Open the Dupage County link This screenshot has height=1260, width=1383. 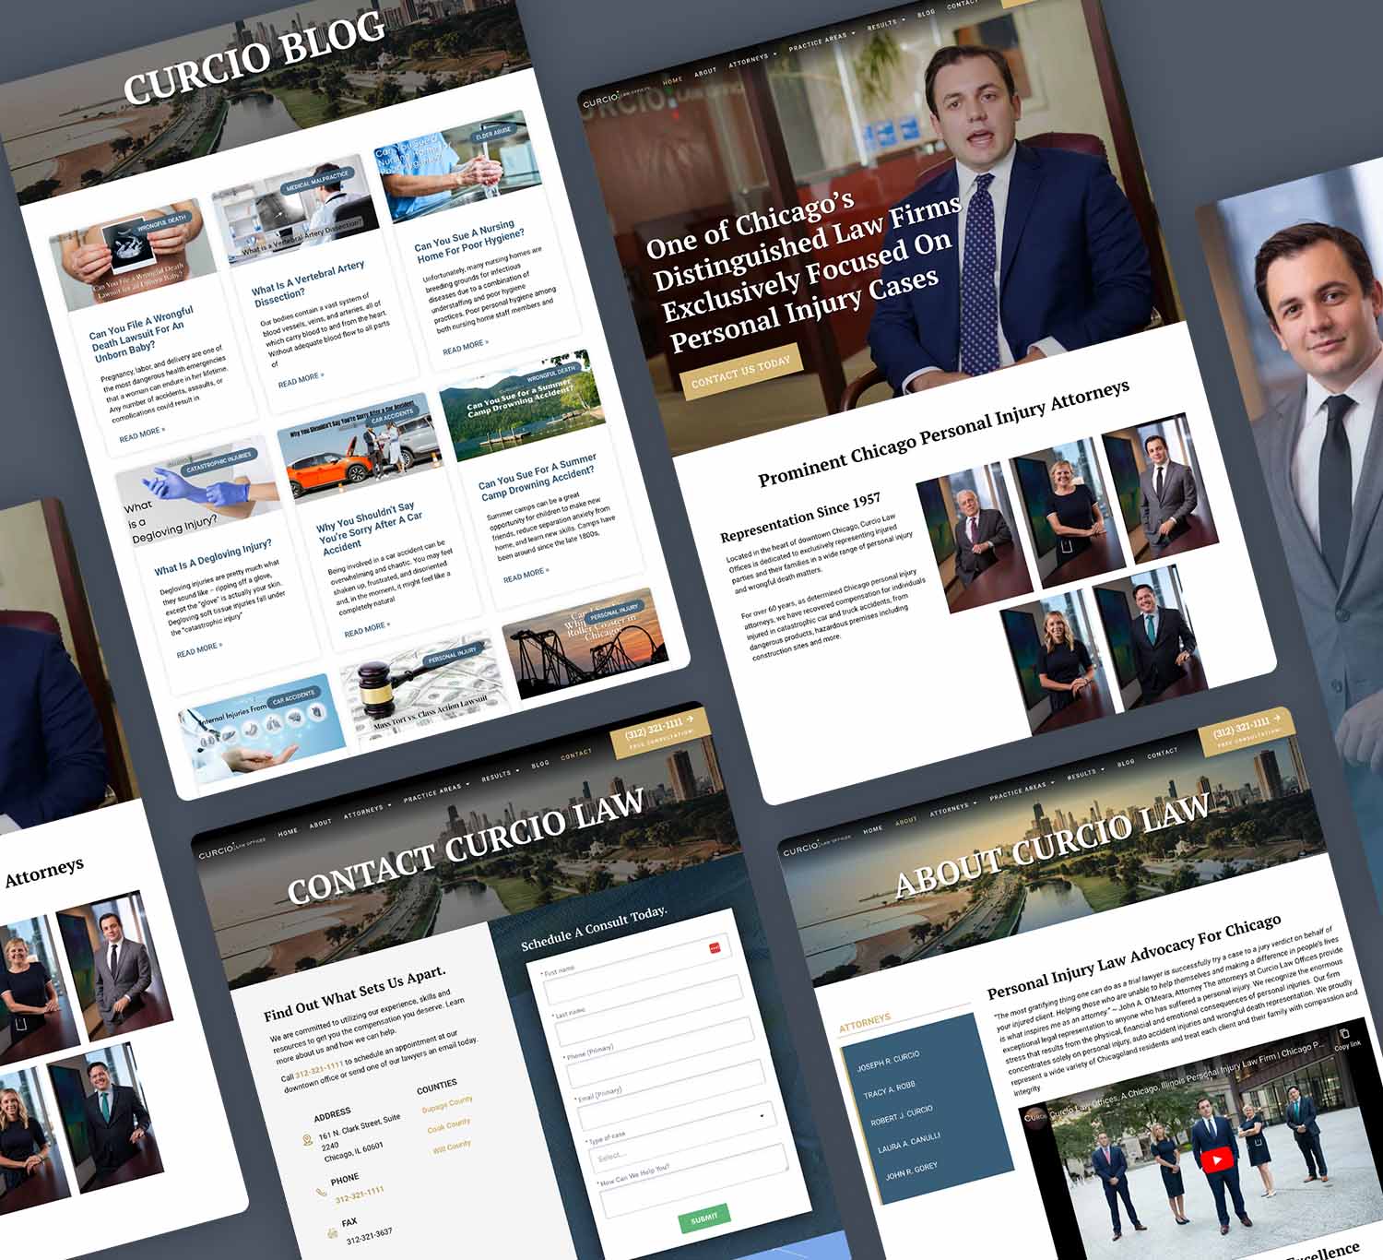point(447,1104)
